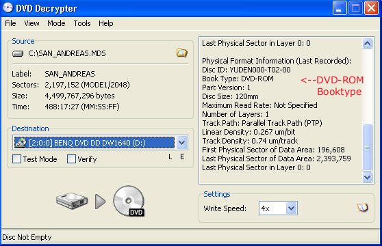This screenshot has width=382, height=246.
Task: Click the info panel scroll down arrow
Action: [367, 177]
